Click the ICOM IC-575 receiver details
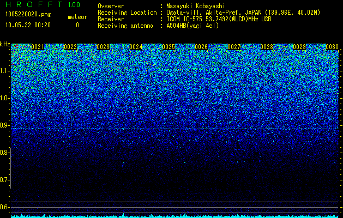The width and height of the screenshot is (343, 218). coord(219,19)
